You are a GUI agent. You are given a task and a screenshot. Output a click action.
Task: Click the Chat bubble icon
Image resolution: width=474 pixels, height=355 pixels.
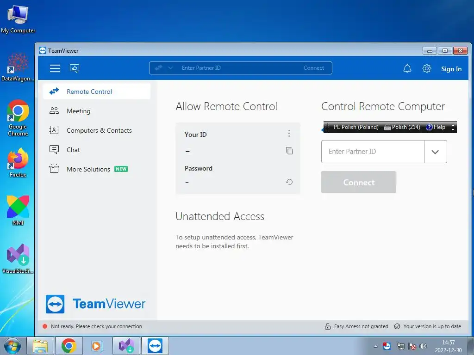(54, 150)
